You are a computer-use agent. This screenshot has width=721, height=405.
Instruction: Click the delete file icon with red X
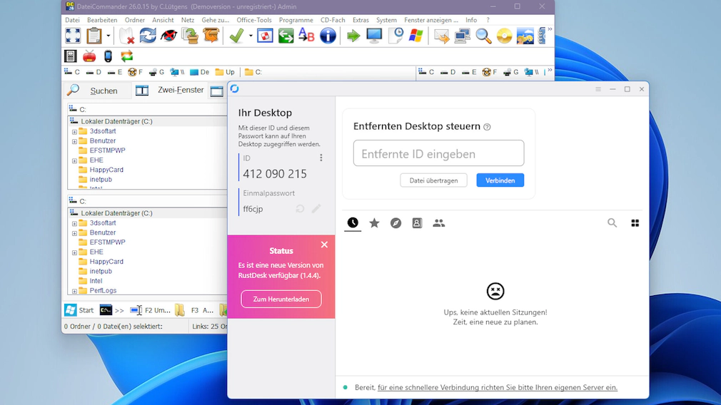coord(126,36)
